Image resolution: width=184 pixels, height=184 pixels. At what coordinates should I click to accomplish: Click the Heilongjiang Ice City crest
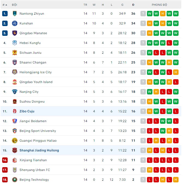[15, 72]
